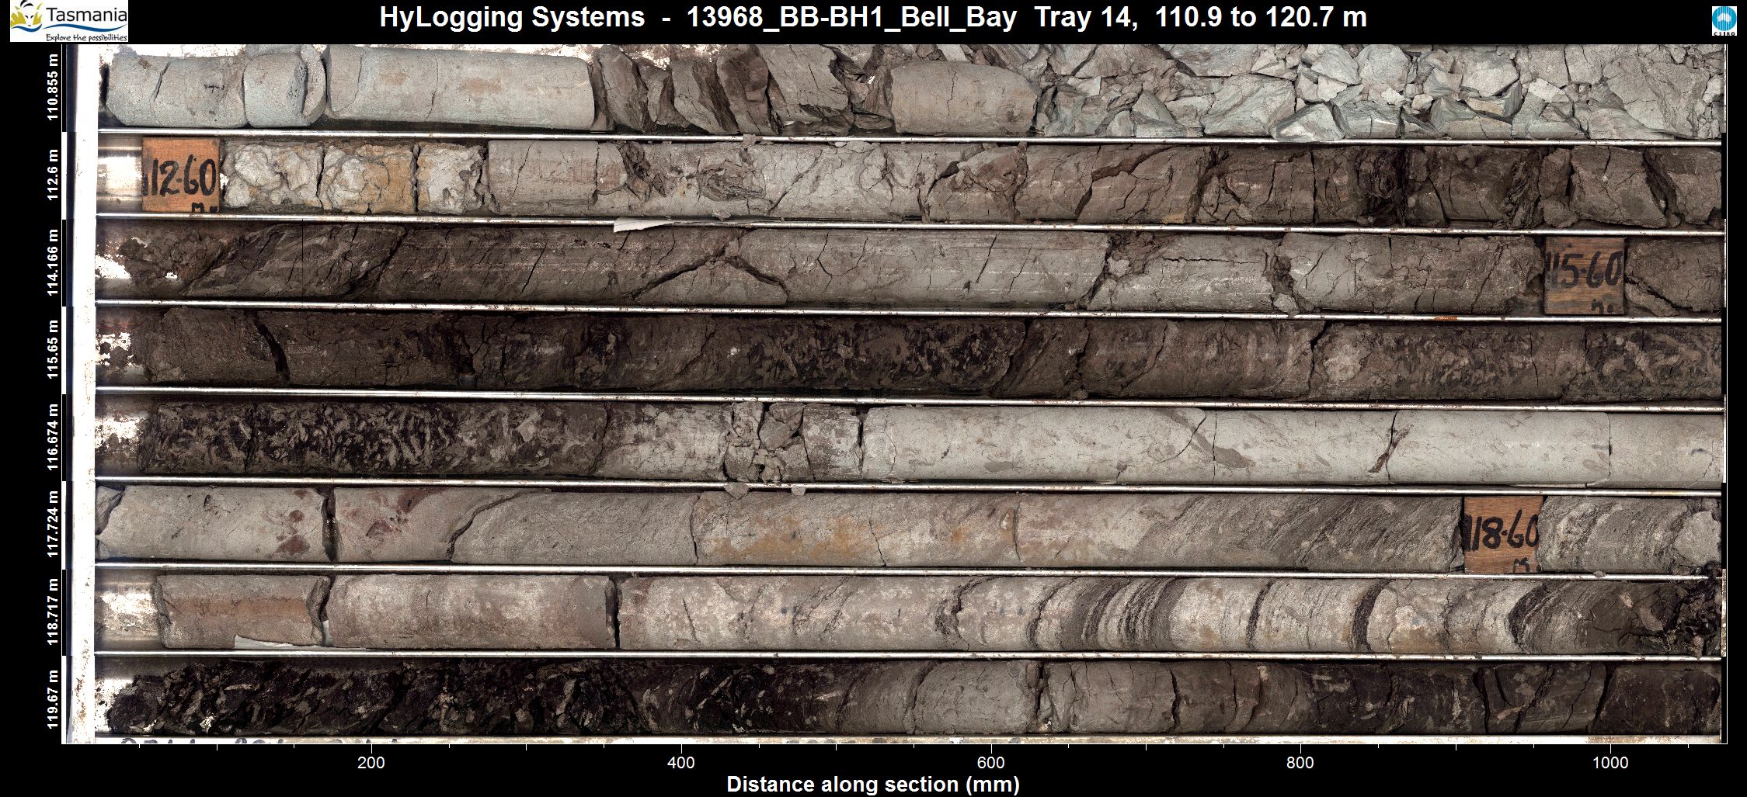The height and width of the screenshot is (797, 1747).
Task: Select the 117.724 m depth label
Action: click(53, 524)
